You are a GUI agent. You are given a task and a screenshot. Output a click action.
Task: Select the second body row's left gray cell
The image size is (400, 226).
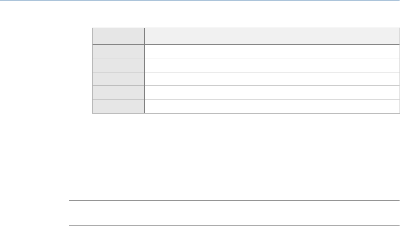click(119, 65)
